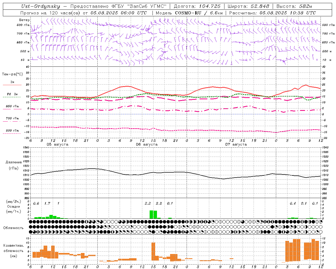This screenshot has height=269, width=336.
Task: Click the 700 гПа wind level on right axis
Action: 328,34
